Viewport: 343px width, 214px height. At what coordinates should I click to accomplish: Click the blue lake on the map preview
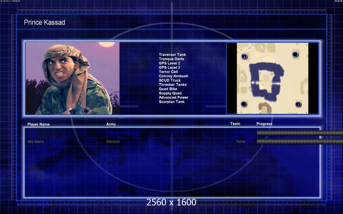(266, 81)
